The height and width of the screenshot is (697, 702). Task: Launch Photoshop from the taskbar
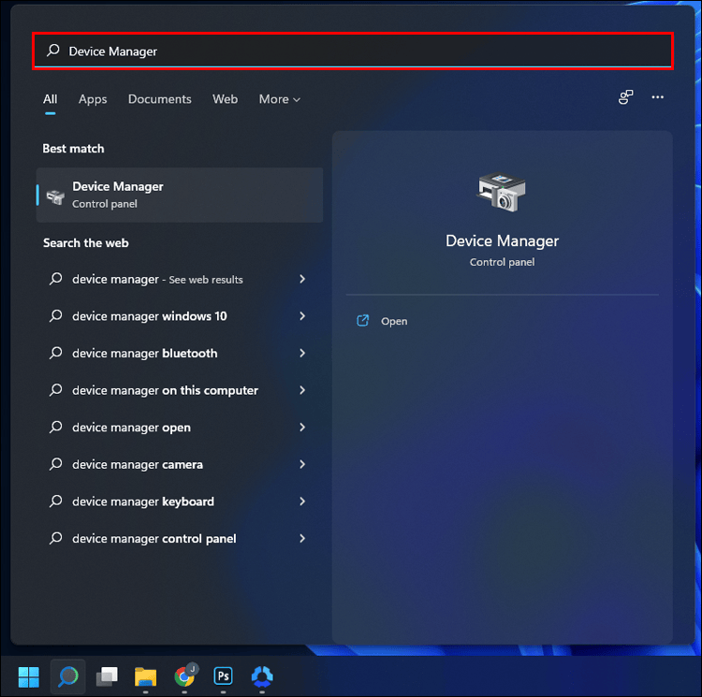[223, 676]
